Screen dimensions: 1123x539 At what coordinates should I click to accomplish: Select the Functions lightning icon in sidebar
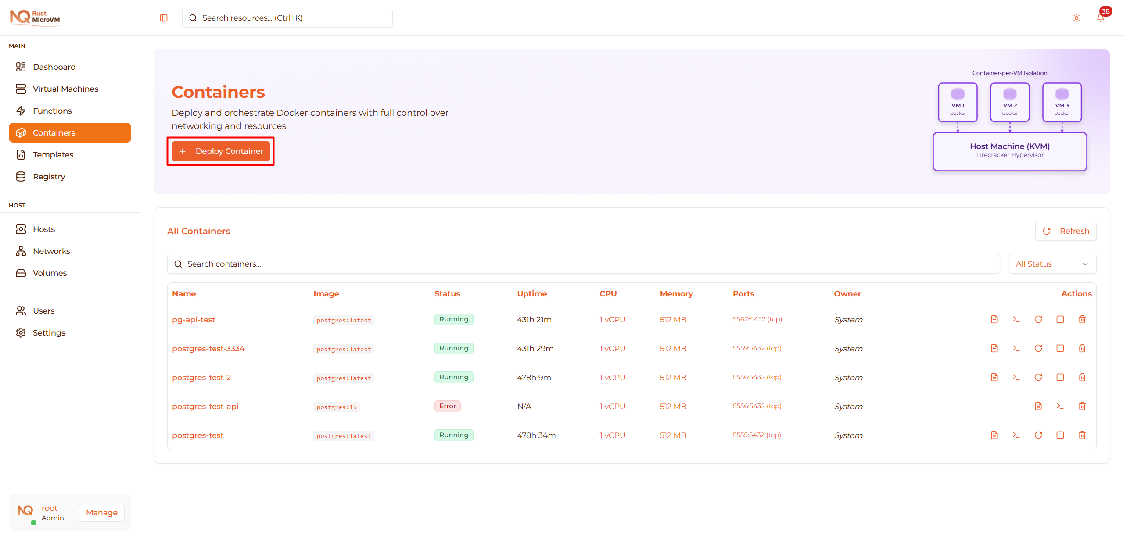(x=21, y=111)
